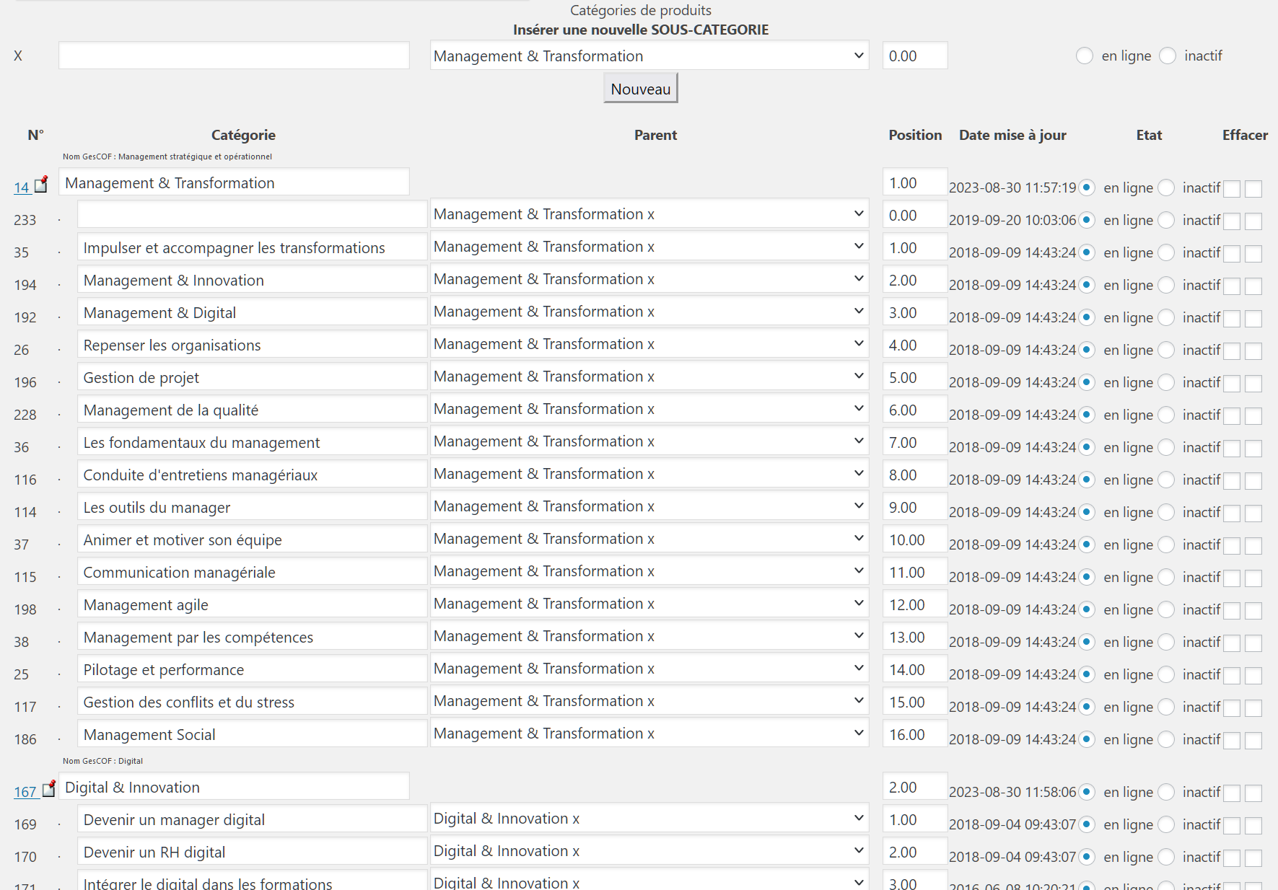Click the pinned note icon beside category 167

(49, 789)
